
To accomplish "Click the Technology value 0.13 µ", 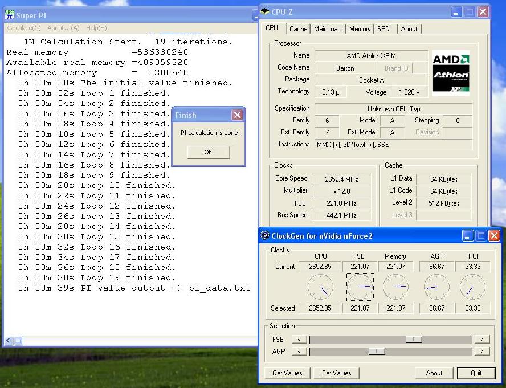I will point(330,92).
